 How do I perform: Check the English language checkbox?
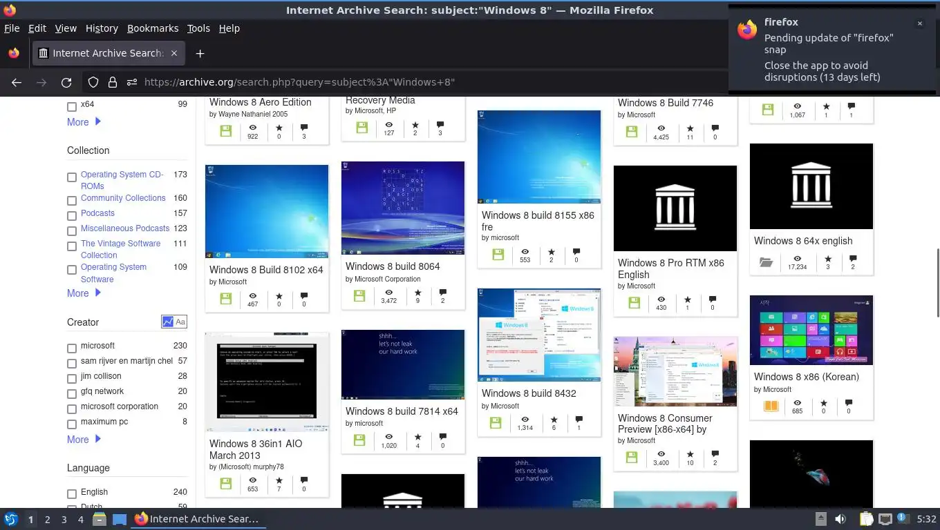pos(72,494)
